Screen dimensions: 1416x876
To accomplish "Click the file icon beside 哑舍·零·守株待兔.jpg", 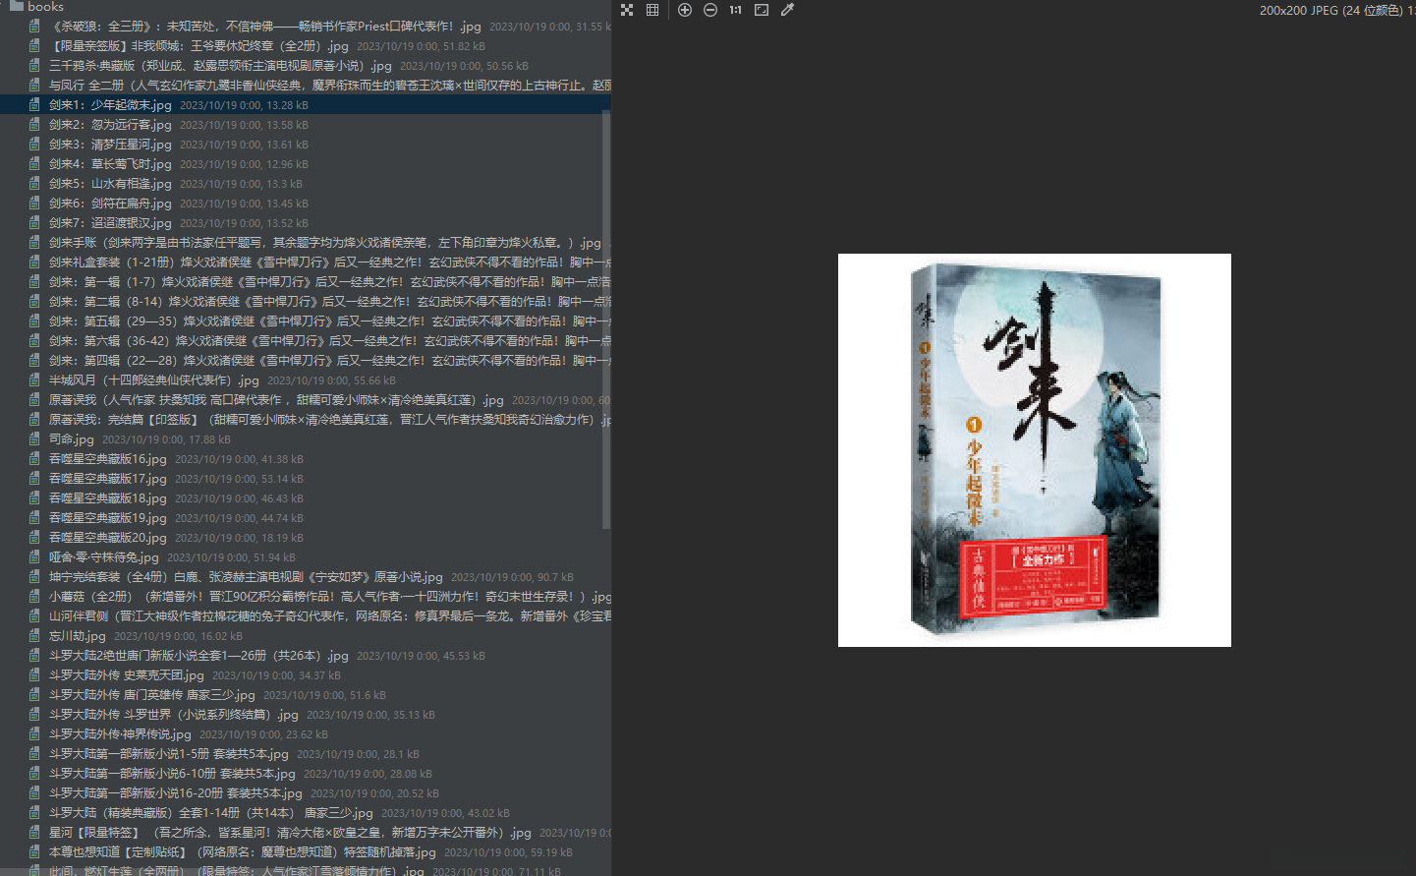I will (x=34, y=557).
